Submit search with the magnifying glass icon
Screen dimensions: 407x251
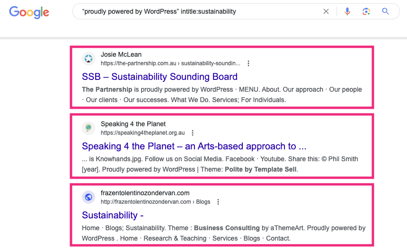point(385,11)
